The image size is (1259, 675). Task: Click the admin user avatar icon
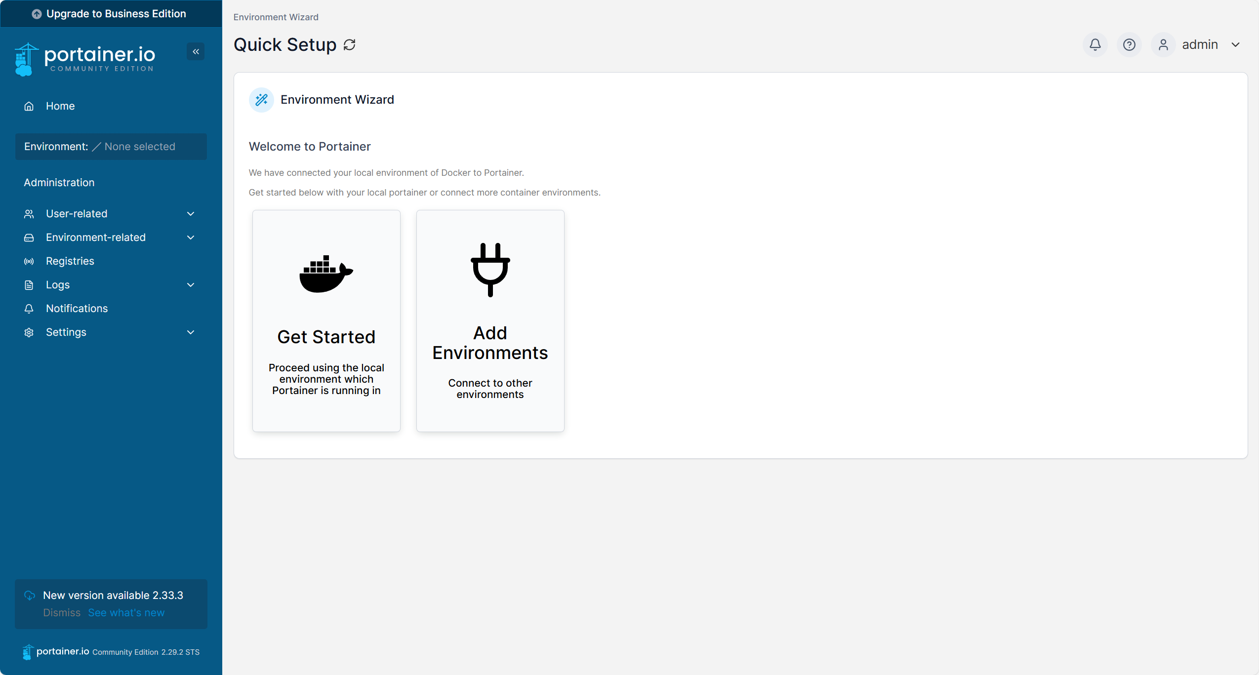coord(1163,45)
